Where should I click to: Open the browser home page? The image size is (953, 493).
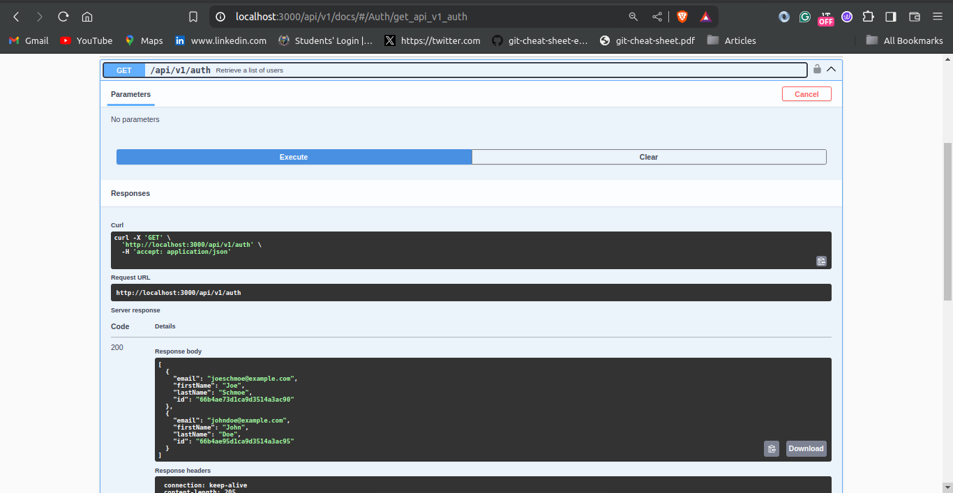(87, 17)
